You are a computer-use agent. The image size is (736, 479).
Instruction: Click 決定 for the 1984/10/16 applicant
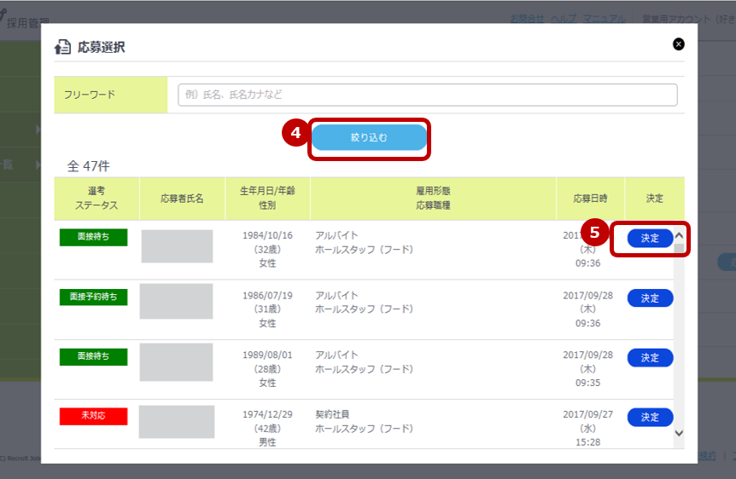(650, 239)
